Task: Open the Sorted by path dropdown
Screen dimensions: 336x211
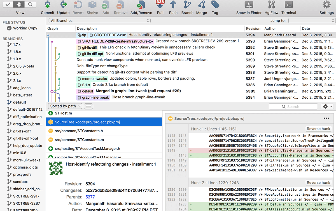Action: click(65, 106)
